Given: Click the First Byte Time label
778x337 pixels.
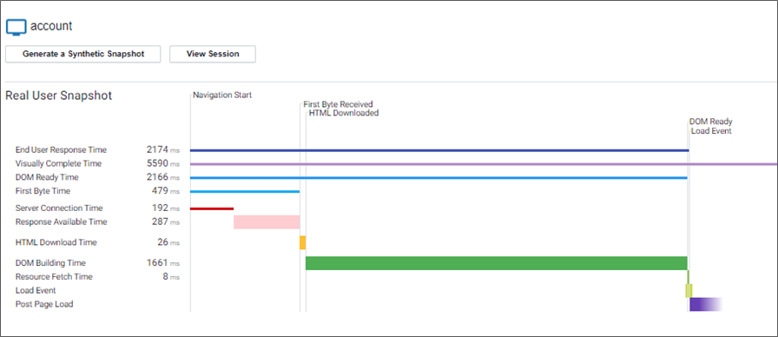Looking at the screenshot, I should 43,191.
